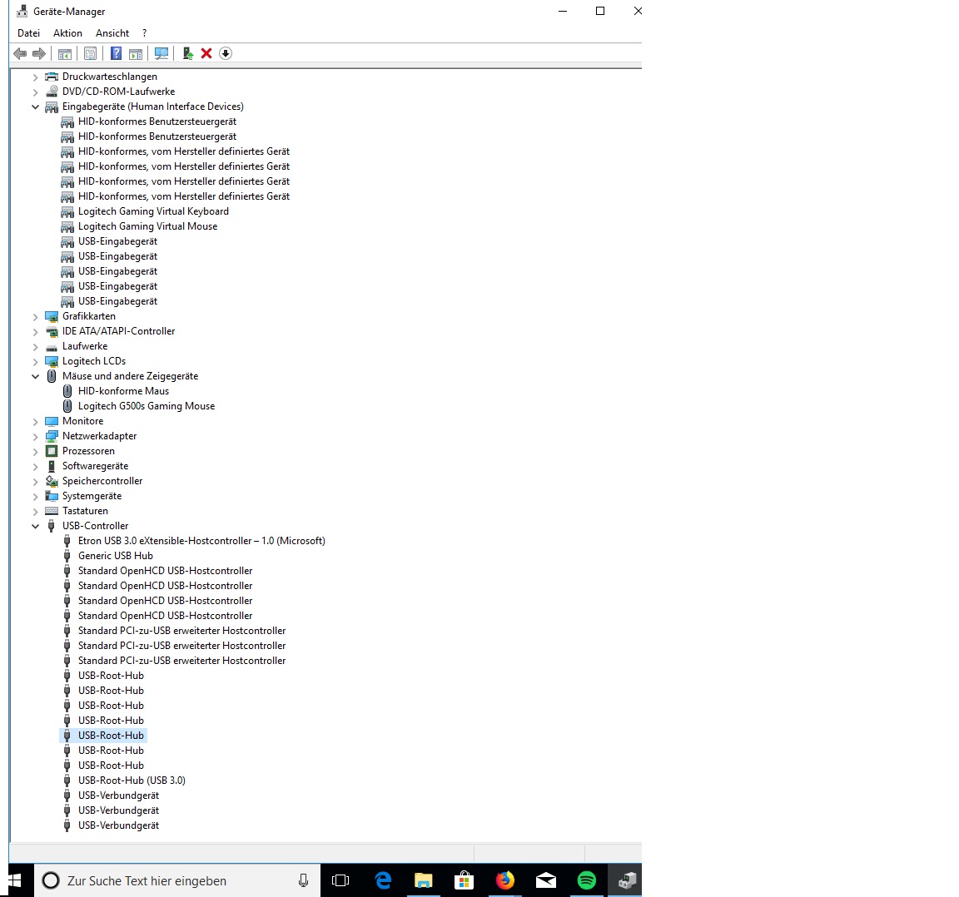Select Generic USB Hub
The width and height of the screenshot is (959, 897).
[x=116, y=556]
